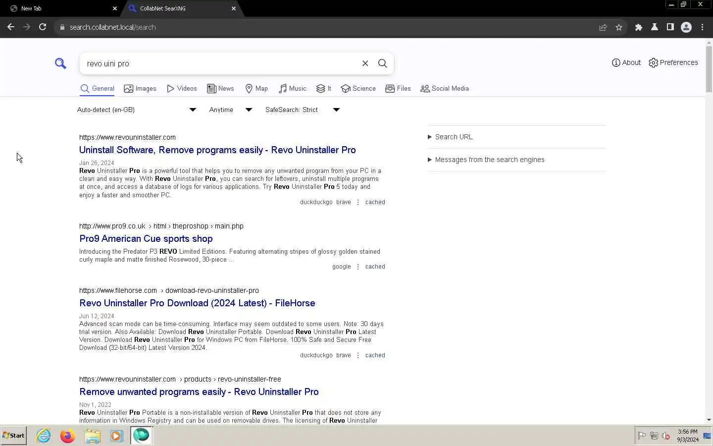Launch Firefox from the taskbar
The image size is (713, 446).
(x=68, y=436)
